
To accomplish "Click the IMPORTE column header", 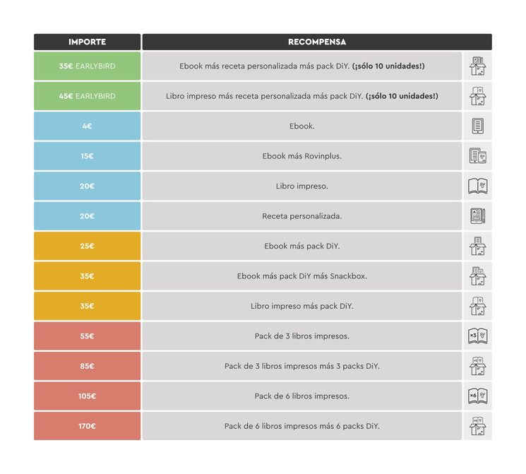I will (87, 42).
